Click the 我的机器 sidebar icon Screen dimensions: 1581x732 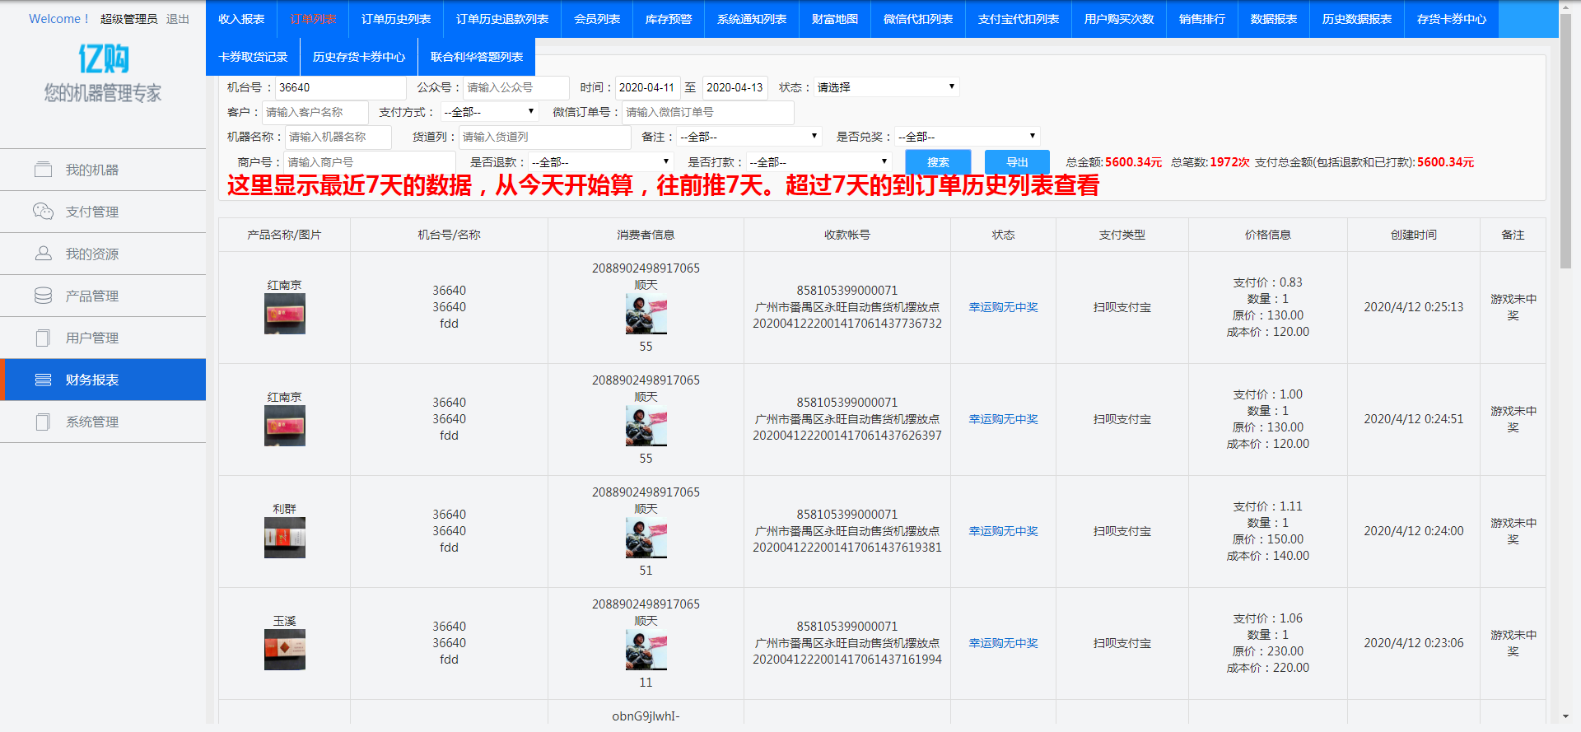(x=43, y=170)
